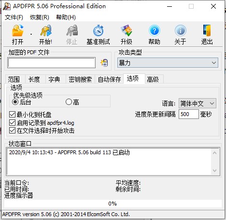Screen dimensions: 226x220
Task: Select the 高 priority radio button
Action: 69,102
